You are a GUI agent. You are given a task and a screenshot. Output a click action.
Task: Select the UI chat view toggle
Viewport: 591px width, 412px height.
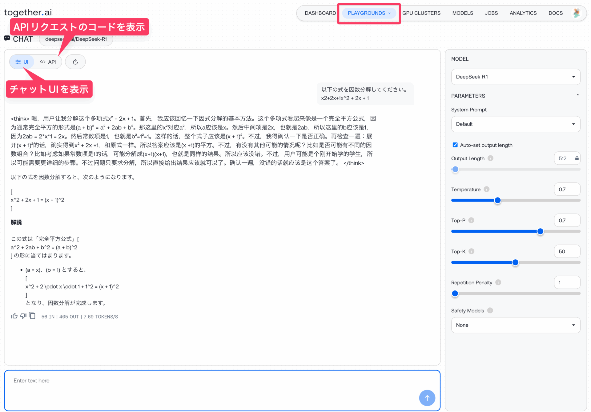click(x=22, y=62)
